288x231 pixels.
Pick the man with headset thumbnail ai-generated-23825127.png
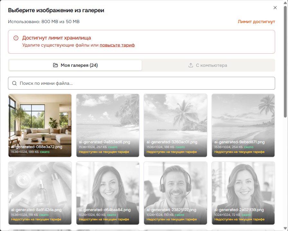click(x=175, y=193)
